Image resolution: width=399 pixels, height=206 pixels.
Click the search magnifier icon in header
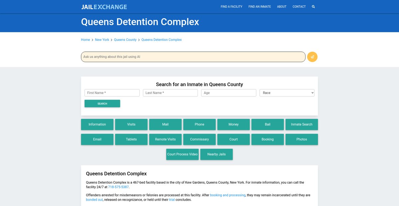[313, 7]
